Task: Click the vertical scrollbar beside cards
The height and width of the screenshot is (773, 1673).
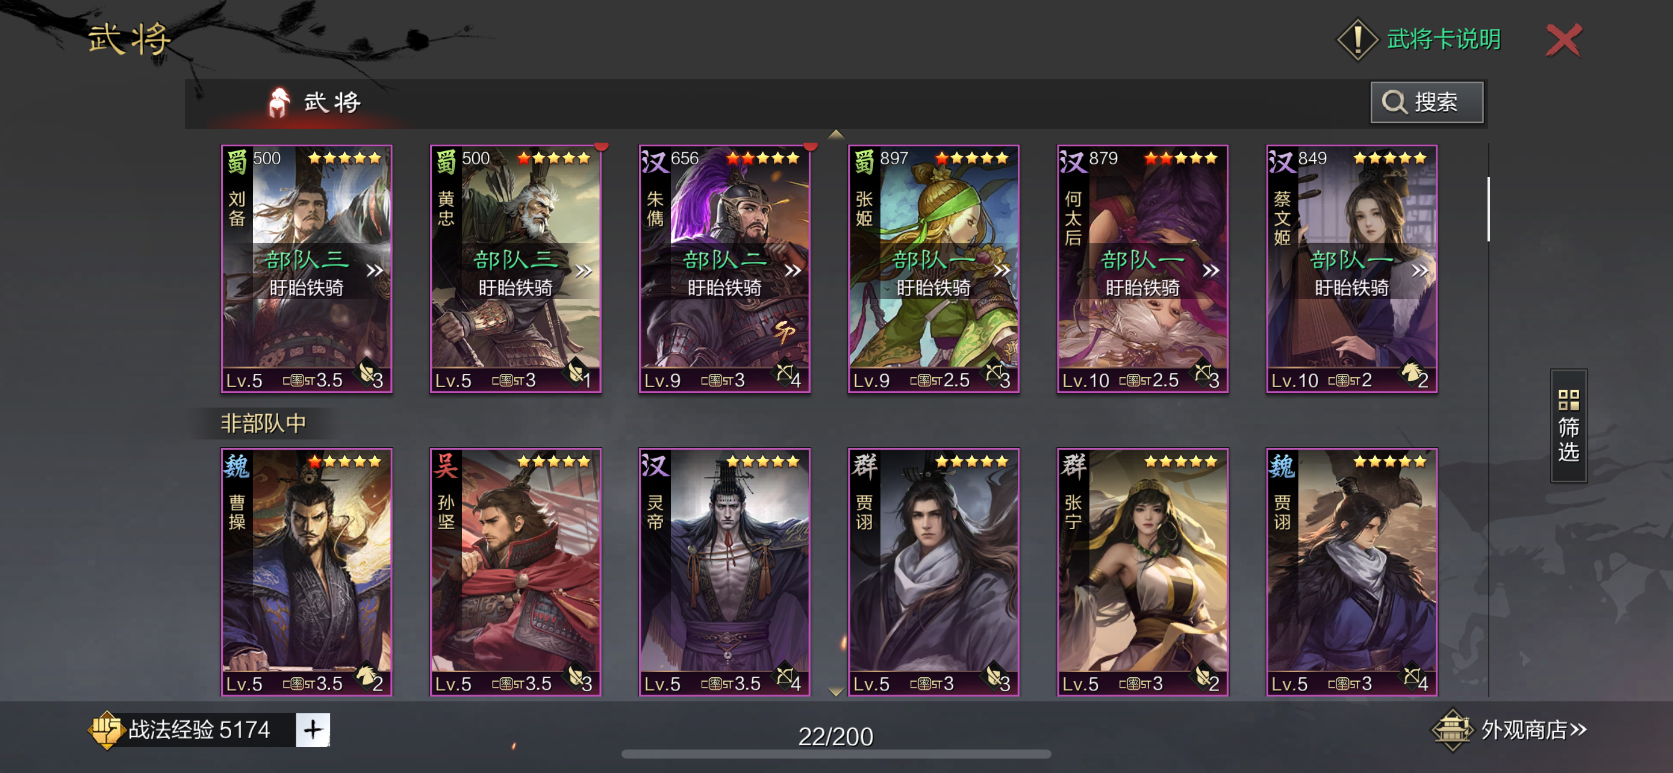Action: (x=1488, y=209)
